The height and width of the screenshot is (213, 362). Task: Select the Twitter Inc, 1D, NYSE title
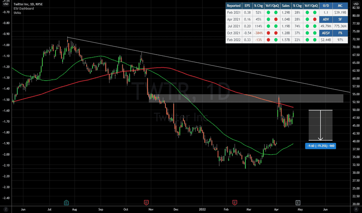click(x=28, y=4)
